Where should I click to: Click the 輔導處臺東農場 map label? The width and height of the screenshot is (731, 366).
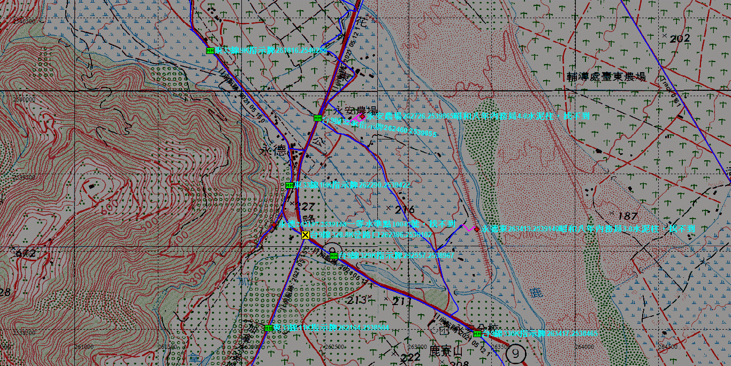(606, 77)
